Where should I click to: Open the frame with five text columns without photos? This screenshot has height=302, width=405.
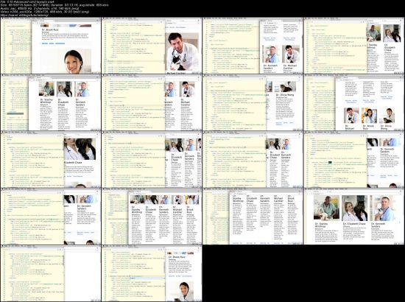click(253, 217)
